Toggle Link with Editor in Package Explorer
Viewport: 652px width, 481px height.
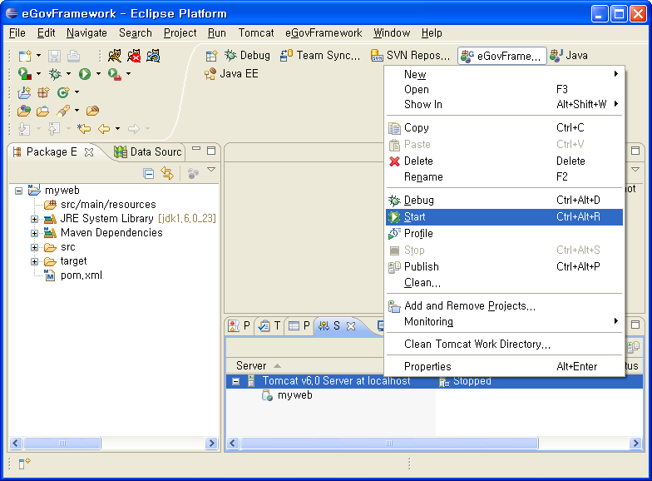pyautogui.click(x=167, y=173)
